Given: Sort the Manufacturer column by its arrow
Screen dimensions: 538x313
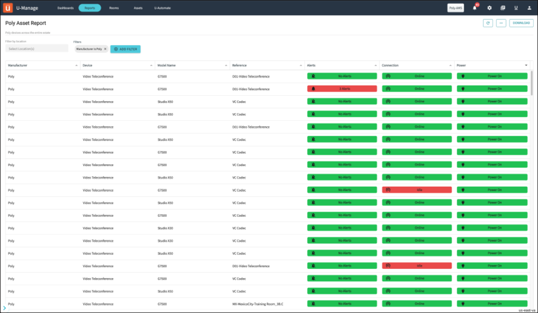Looking at the screenshot, I should click(76, 65).
